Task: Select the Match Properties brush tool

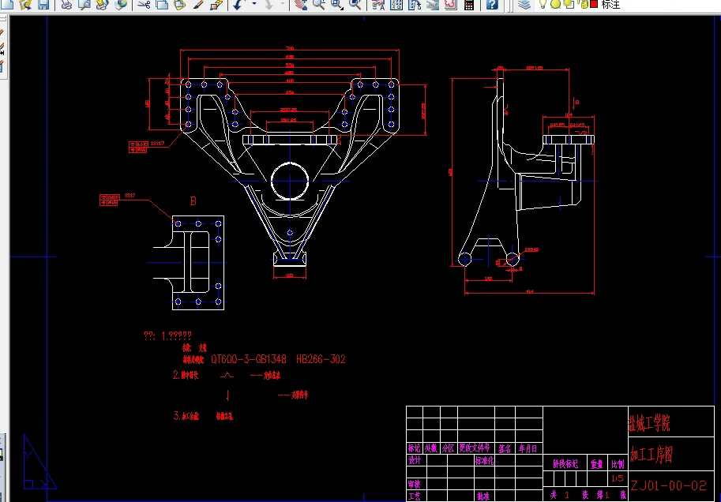Action: [x=197, y=5]
